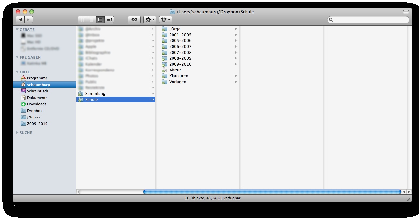Click the Forward navigation arrow
This screenshot has height=220, width=419.
(28, 20)
